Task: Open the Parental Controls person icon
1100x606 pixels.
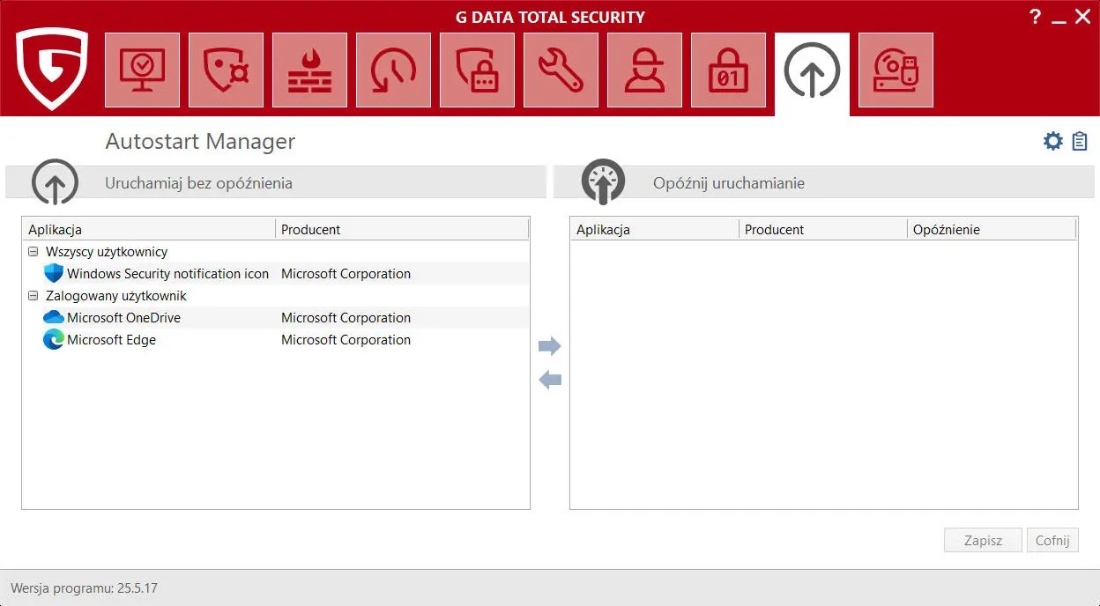Action: (x=644, y=70)
